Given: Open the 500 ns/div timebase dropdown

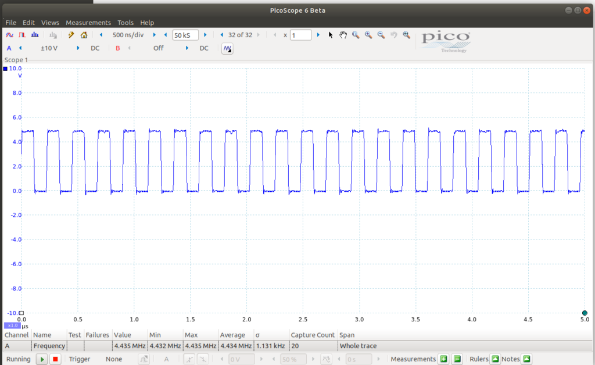Looking at the screenshot, I should [x=128, y=35].
